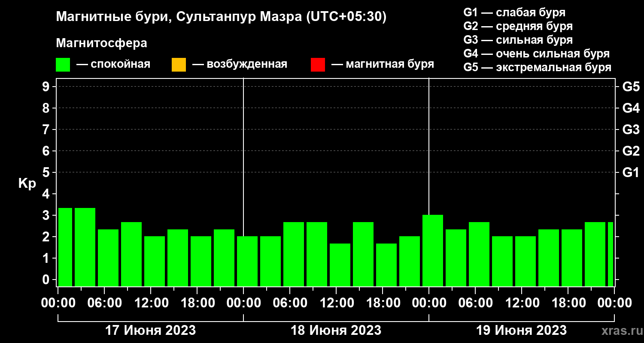This screenshot has width=644, height=343.
Task: Click the bar over the 06:00 tick, 19 Июня
Action: [479, 254]
